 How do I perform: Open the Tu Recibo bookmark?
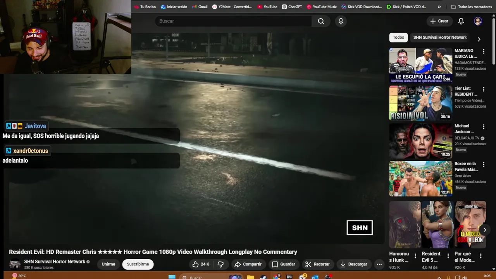[145, 7]
